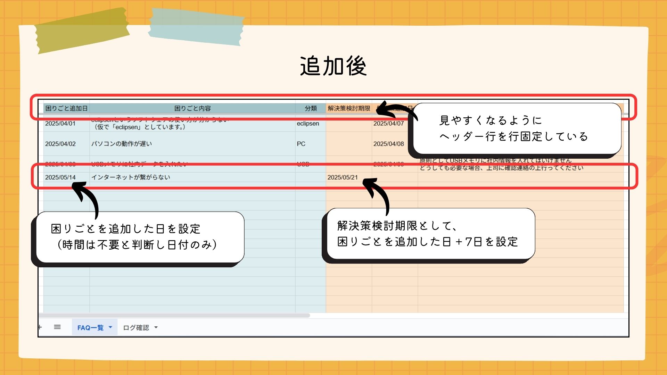Click the add sheet plus icon
Screen dimensions: 667x375
[40, 327]
